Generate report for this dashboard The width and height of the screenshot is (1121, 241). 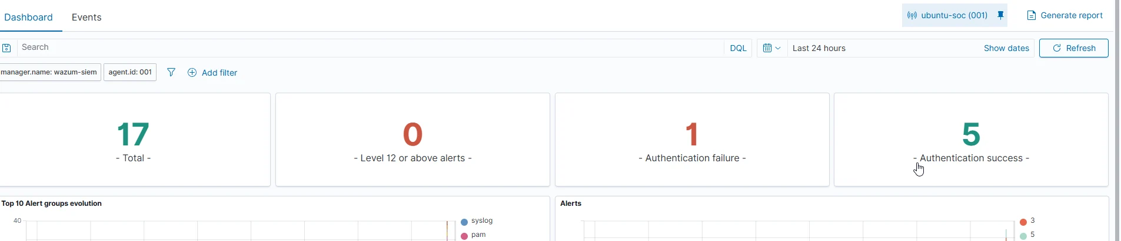tap(1065, 15)
